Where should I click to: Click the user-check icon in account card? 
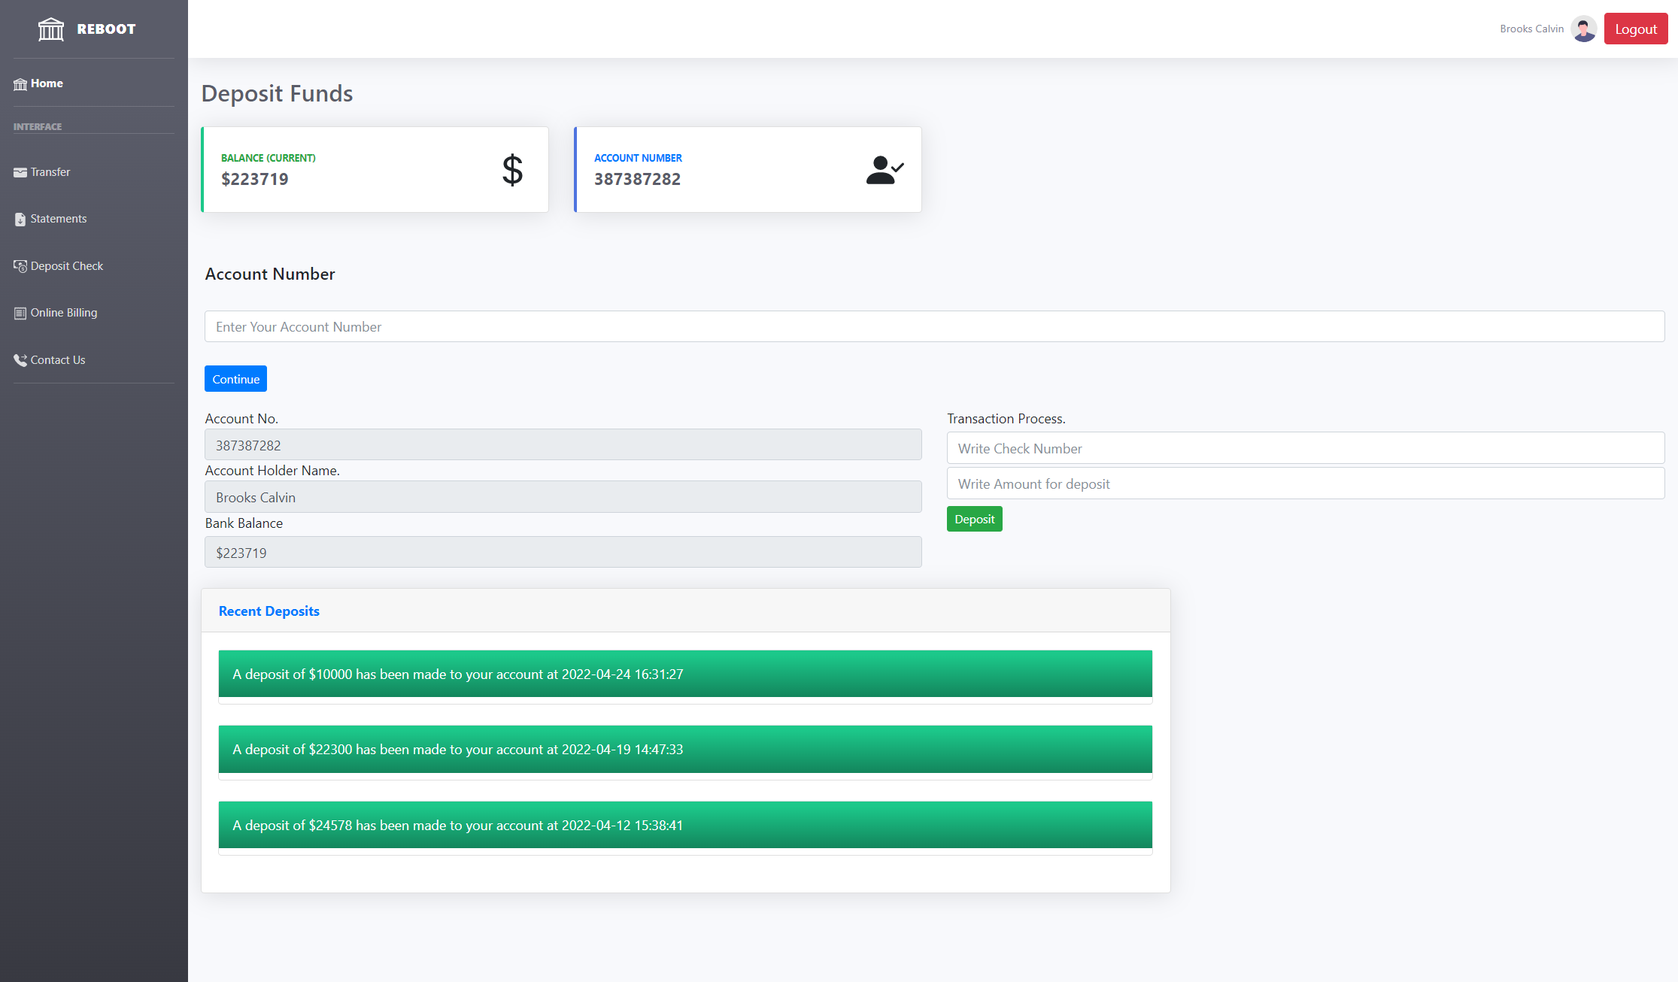pyautogui.click(x=885, y=170)
